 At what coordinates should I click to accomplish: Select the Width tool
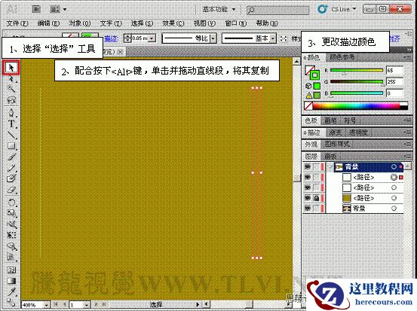point(11,224)
